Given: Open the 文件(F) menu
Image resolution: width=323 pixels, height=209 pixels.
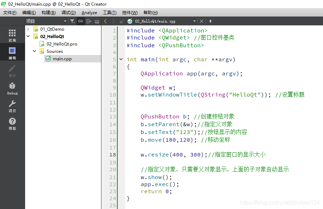Looking at the screenshot, I should point(10,13).
